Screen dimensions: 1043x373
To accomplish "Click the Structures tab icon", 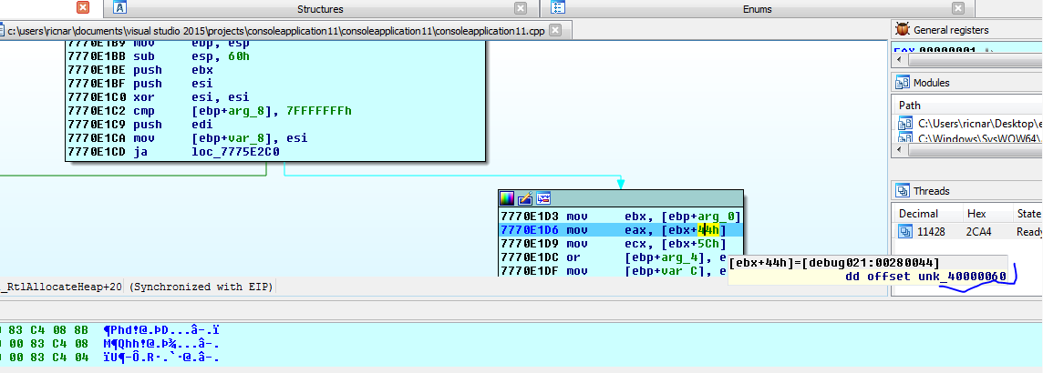I will (x=121, y=9).
